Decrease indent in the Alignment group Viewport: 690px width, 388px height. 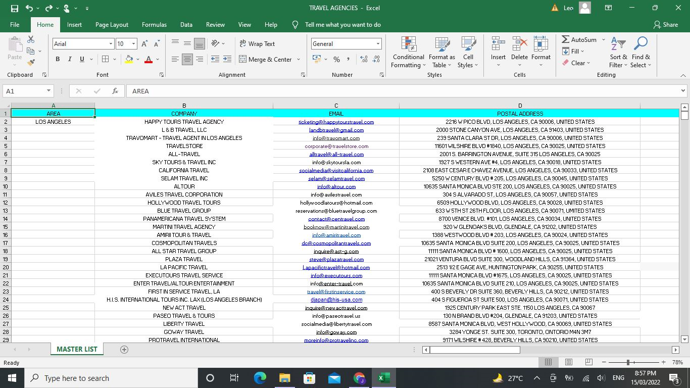pyautogui.click(x=215, y=59)
